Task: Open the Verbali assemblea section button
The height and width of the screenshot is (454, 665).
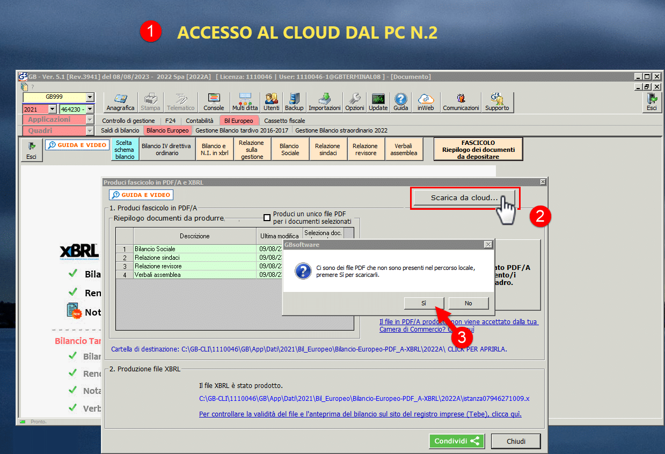Action: click(x=404, y=149)
